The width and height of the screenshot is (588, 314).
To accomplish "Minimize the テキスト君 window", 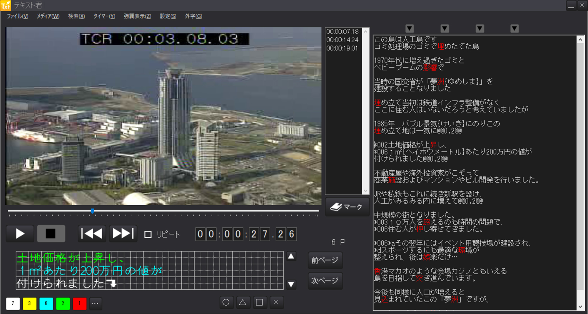I will [571, 6].
